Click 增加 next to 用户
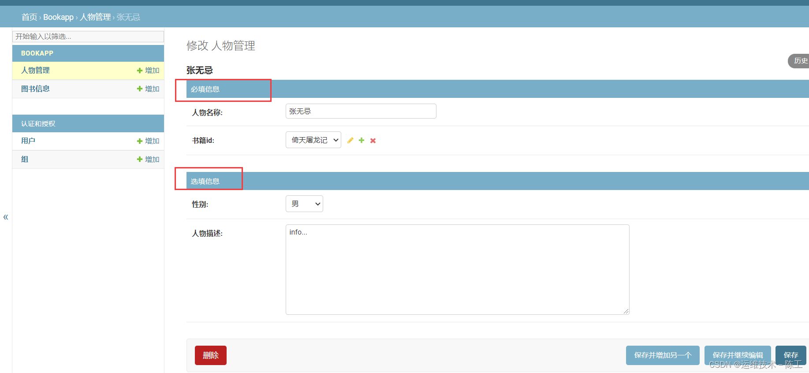The height and width of the screenshot is (373, 809). [148, 141]
